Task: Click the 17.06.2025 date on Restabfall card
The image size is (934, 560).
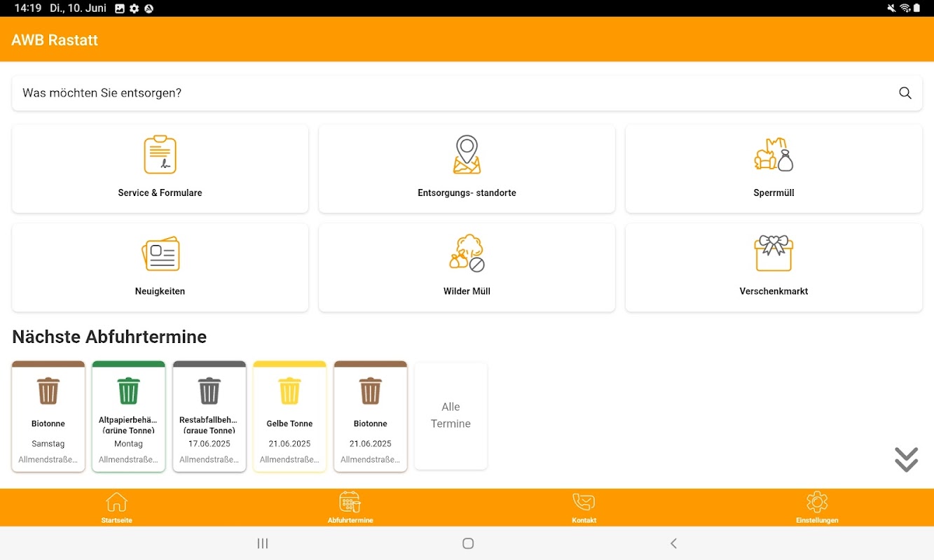Action: (x=210, y=444)
